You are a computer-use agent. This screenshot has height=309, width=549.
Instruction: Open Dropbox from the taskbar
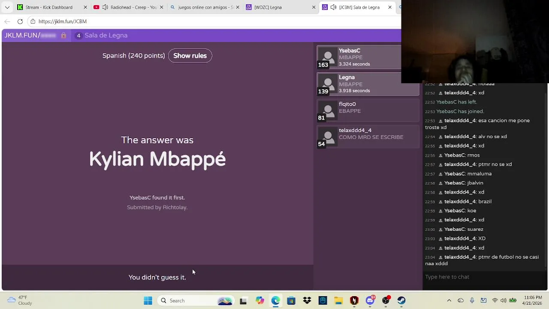307,301
